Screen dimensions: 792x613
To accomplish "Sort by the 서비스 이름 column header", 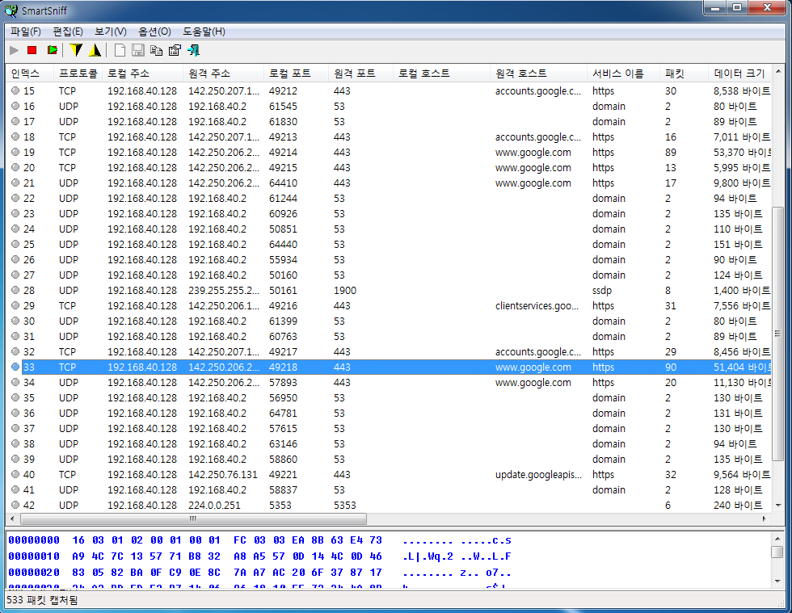I will pyautogui.click(x=623, y=73).
